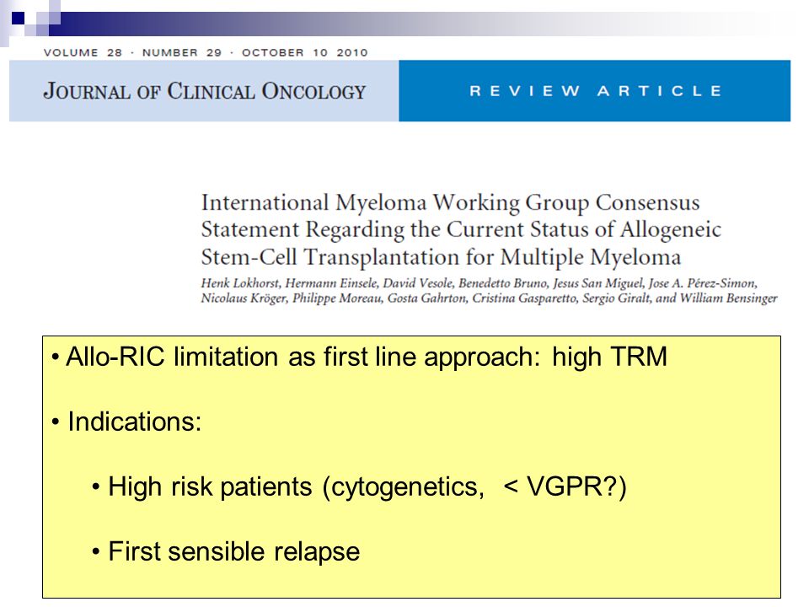Viewport: 809px width, 607px height.
Task: Click 'OCTOBER 10 2010' date text
Action: coord(305,52)
